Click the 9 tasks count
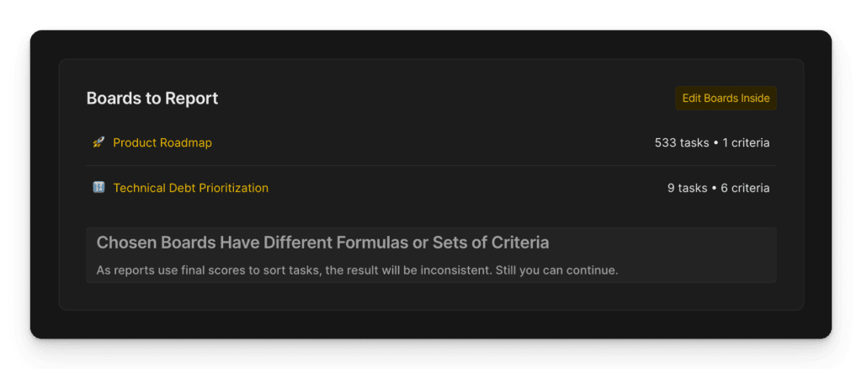The width and height of the screenshot is (862, 369). pos(687,188)
